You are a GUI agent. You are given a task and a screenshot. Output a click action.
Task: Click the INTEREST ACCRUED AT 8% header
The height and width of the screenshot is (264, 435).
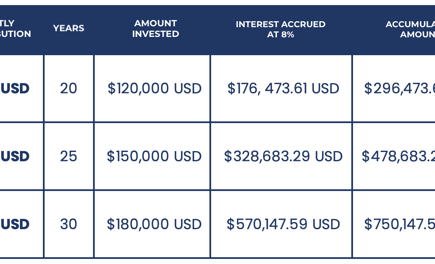pos(280,29)
